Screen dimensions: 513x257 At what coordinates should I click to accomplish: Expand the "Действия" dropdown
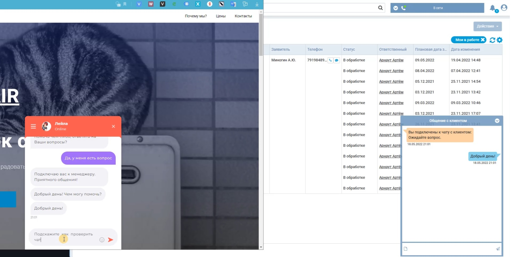click(487, 26)
